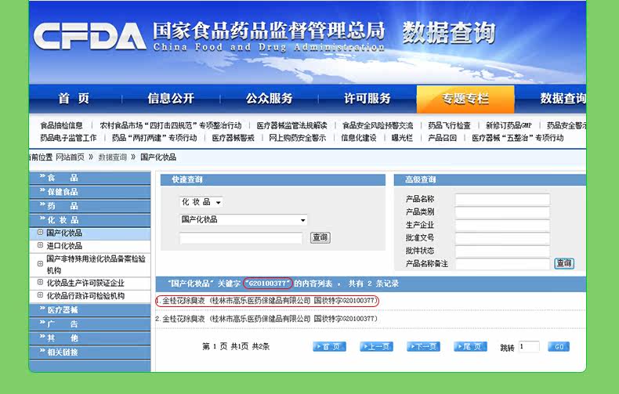Expand the 其他 sidebar category
The height and width of the screenshot is (394, 619).
90,338
